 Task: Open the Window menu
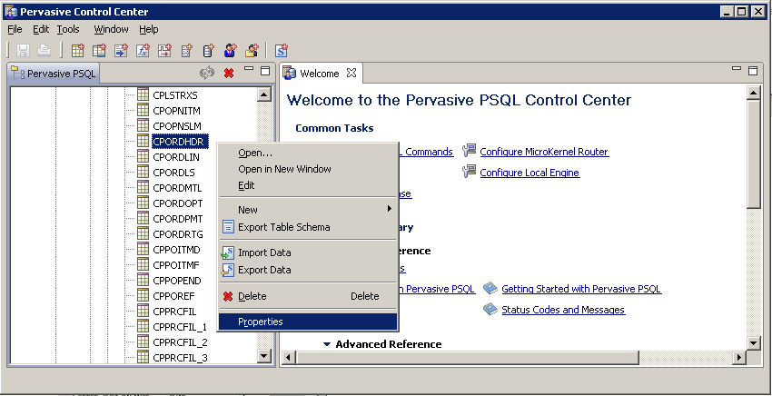tap(112, 30)
